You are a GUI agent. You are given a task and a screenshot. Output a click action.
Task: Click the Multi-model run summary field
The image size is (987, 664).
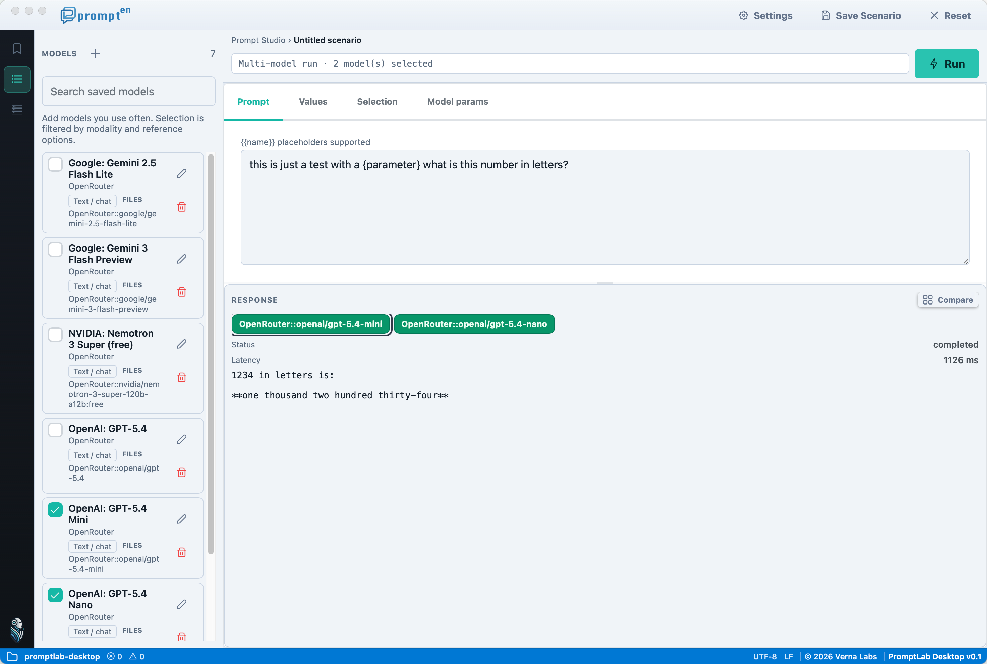click(x=570, y=63)
